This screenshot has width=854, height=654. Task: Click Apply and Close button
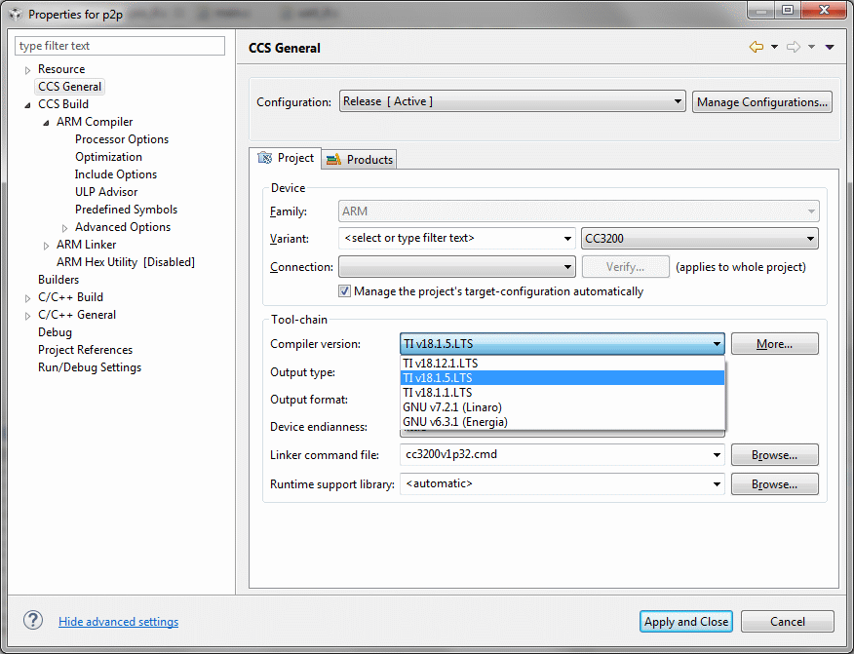click(686, 621)
